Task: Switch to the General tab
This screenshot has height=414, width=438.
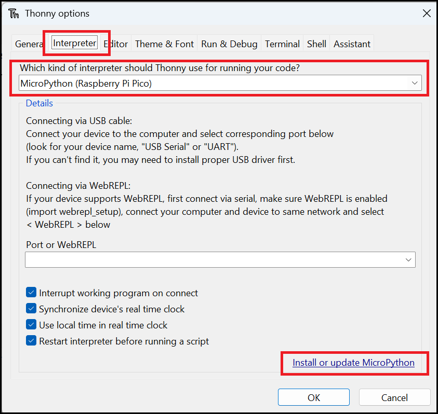Action: (x=29, y=44)
